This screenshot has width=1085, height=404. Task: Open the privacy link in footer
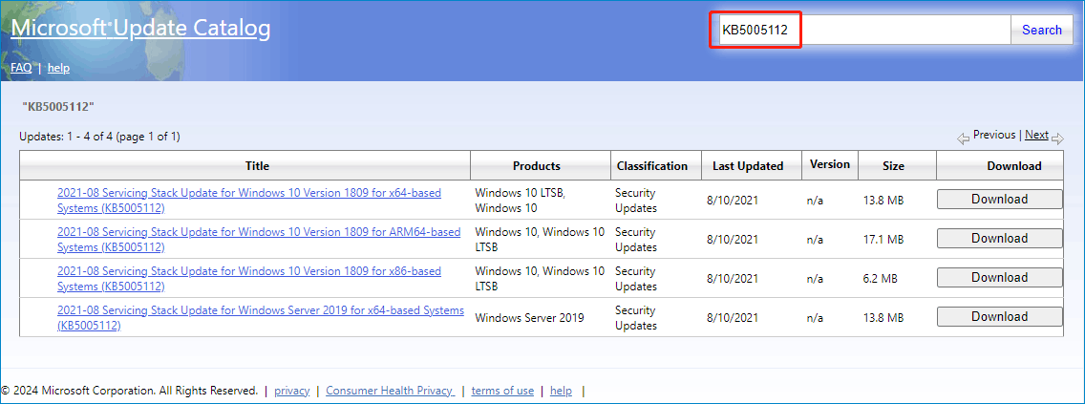click(292, 391)
